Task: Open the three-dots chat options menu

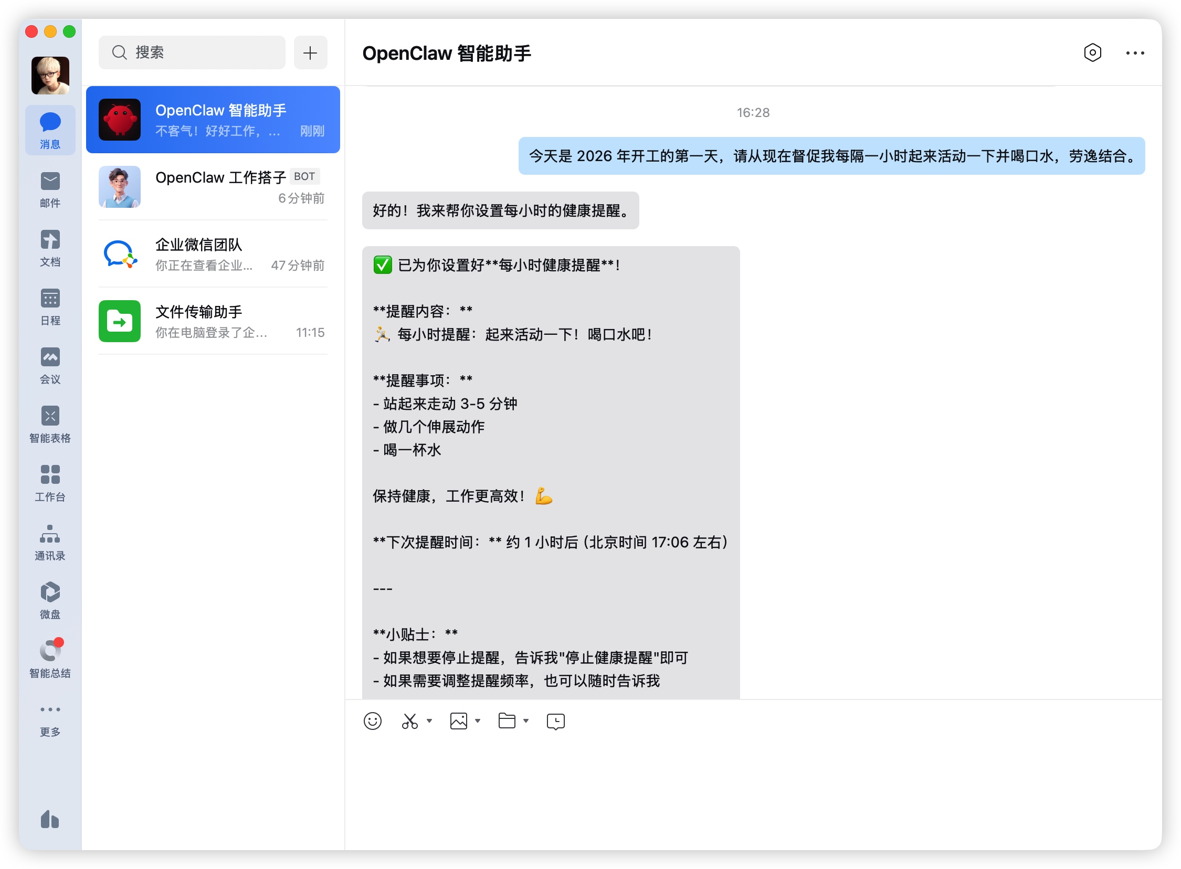Action: (1135, 53)
